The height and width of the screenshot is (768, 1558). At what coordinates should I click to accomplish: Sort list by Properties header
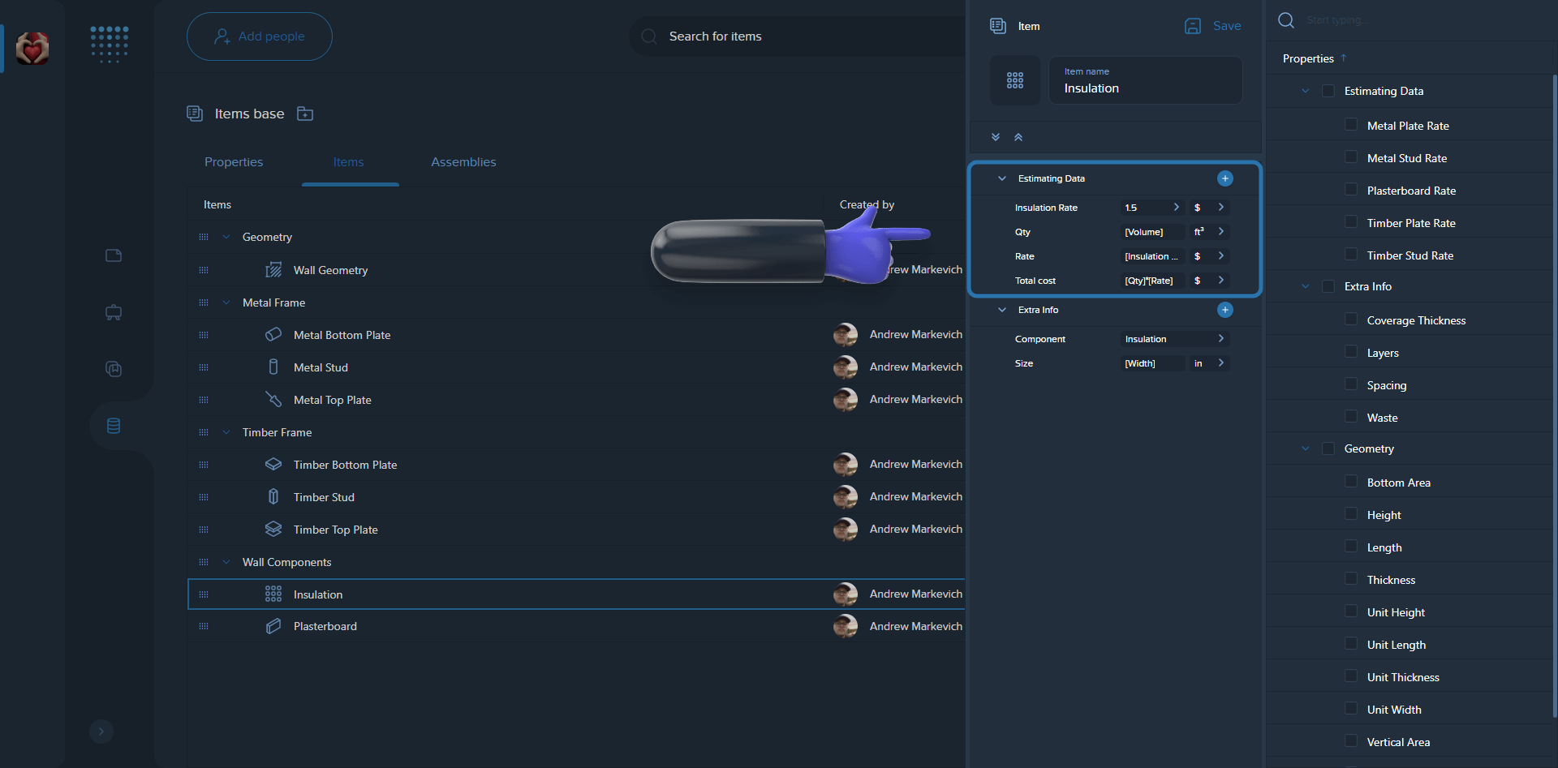1315,58
